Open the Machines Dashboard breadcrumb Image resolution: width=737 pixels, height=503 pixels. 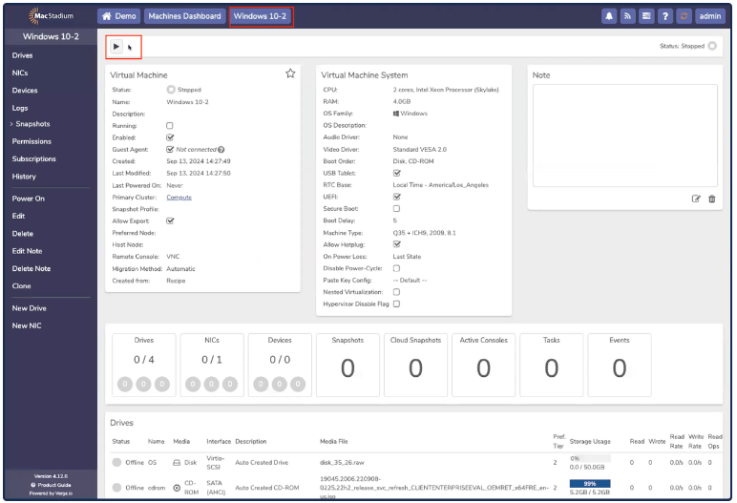pos(184,16)
